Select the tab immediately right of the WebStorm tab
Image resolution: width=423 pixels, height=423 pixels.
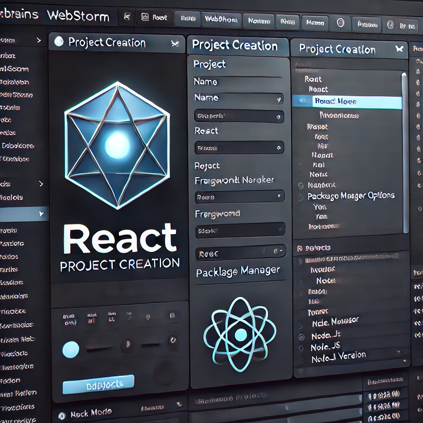coord(259,21)
